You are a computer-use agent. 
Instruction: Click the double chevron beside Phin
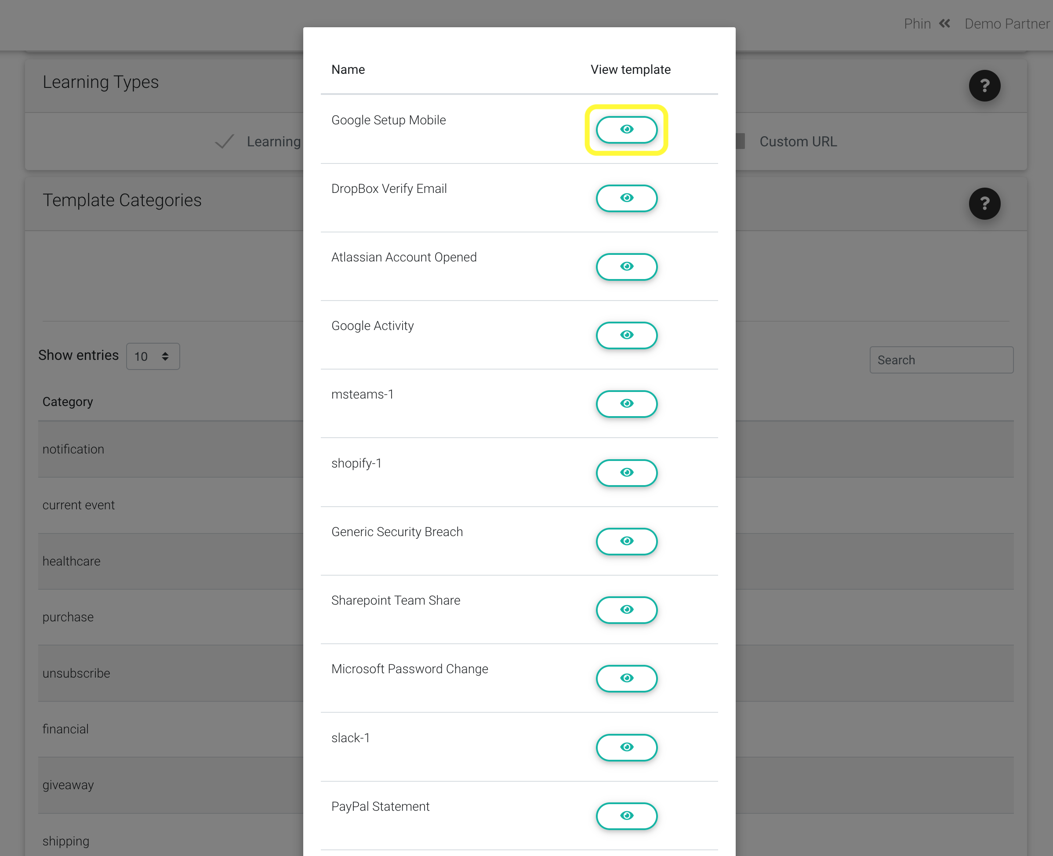944,24
